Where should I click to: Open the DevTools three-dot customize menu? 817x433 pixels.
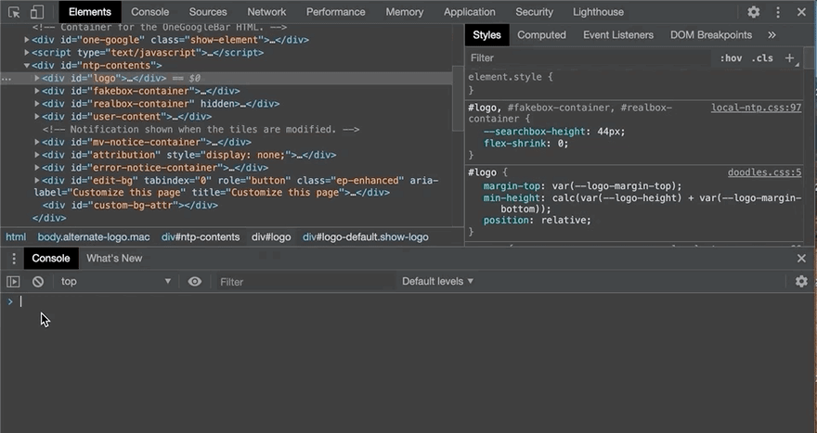(778, 12)
